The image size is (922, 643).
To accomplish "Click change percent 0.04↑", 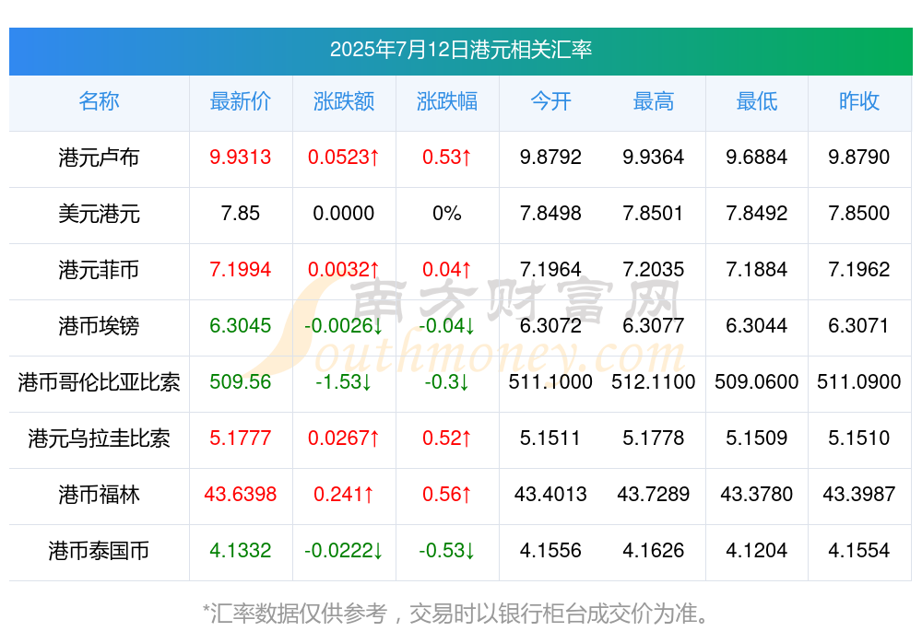I will (x=447, y=269).
